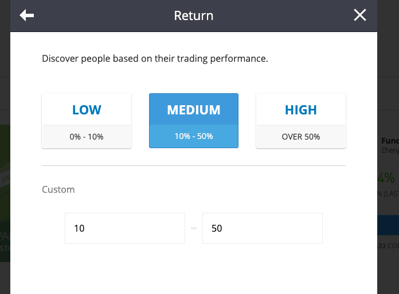Viewport: 399px width, 294px height.
Task: Click the horizontal divider above Custom
Action: pos(194,166)
